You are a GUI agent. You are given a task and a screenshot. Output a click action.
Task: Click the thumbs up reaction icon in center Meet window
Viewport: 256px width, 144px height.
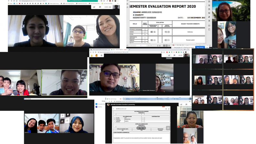92,55
